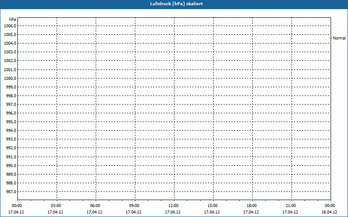Select the 1000,0 y-axis value
Screen dimensions: 348x217
pyautogui.click(x=10, y=79)
